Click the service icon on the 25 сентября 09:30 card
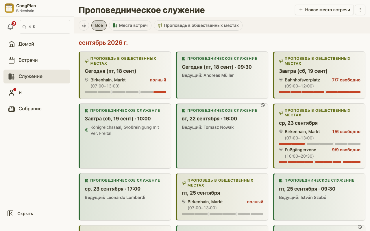370x231 pixels. (x=281, y=180)
